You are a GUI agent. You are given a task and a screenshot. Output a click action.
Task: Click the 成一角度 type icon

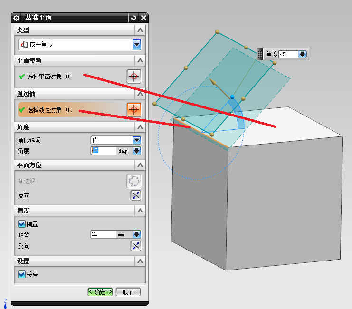[x=24, y=45]
